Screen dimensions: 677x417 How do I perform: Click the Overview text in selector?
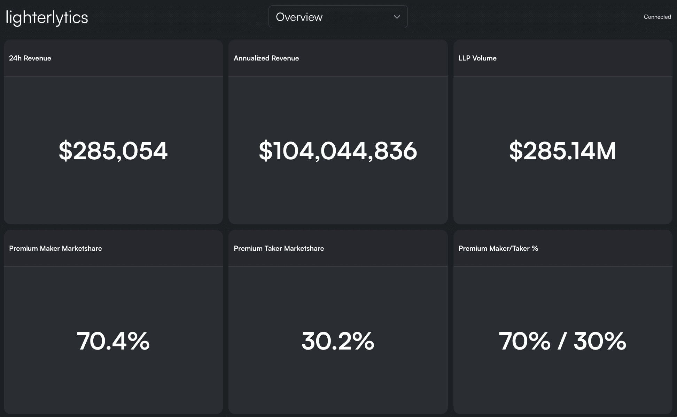[299, 17]
